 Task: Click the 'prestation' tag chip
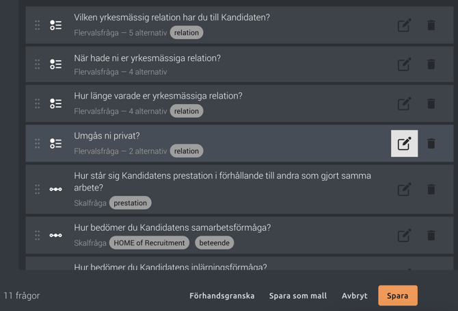coord(131,203)
